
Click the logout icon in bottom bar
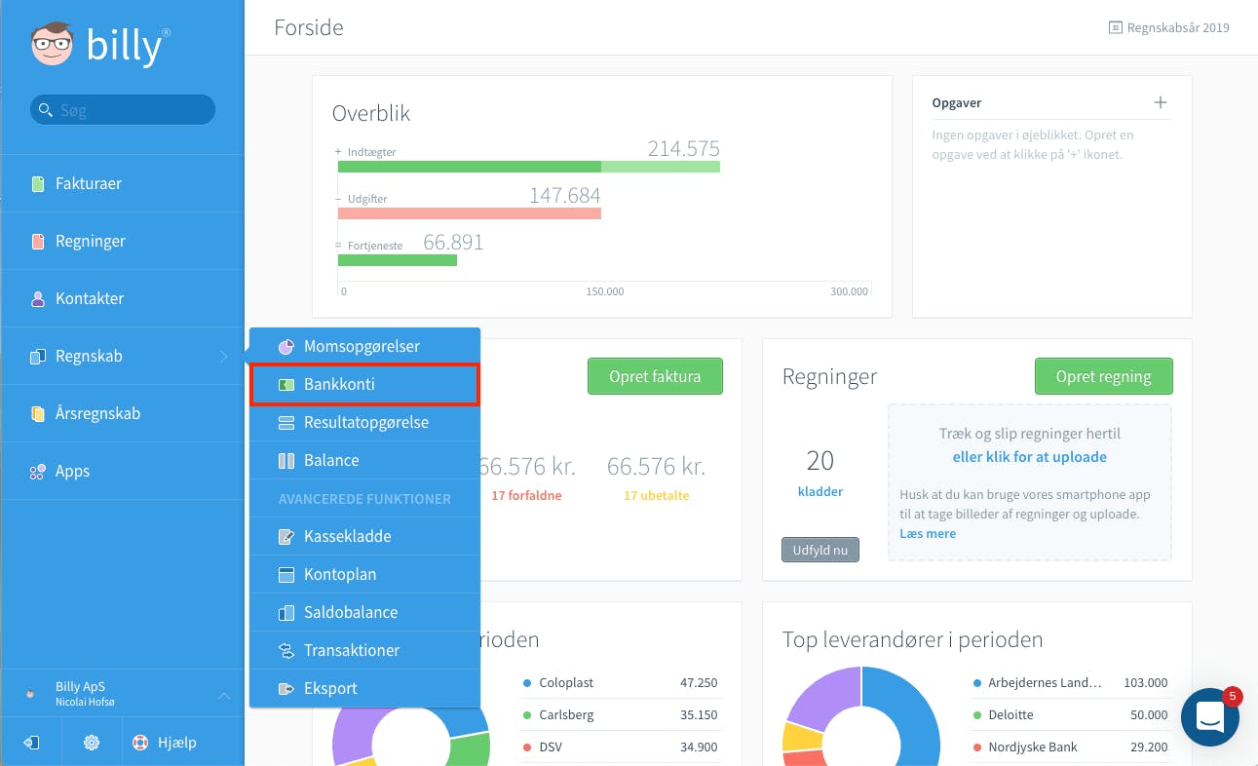point(31,743)
